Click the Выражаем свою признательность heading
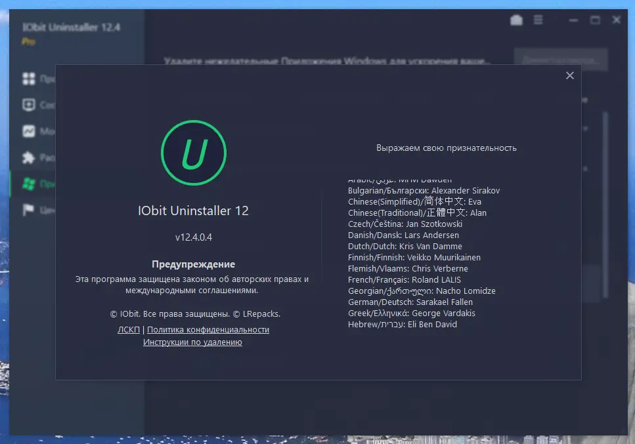 pyautogui.click(x=447, y=148)
